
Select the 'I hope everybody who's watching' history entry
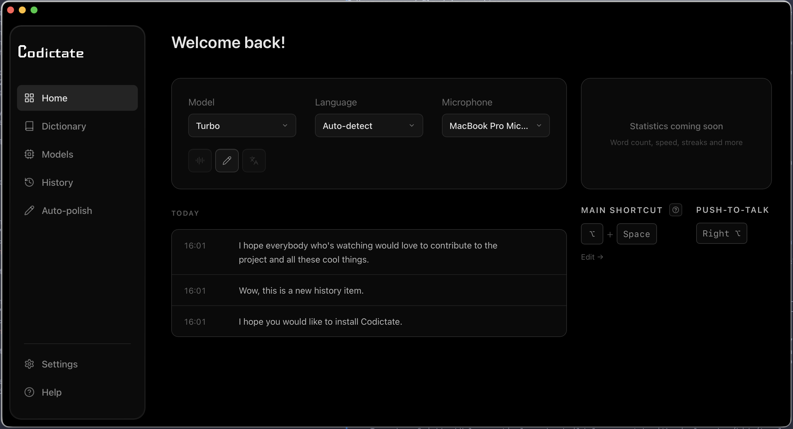[369, 252]
